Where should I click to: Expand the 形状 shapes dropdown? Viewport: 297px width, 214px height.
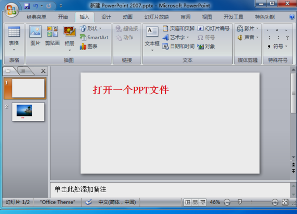click(x=91, y=28)
